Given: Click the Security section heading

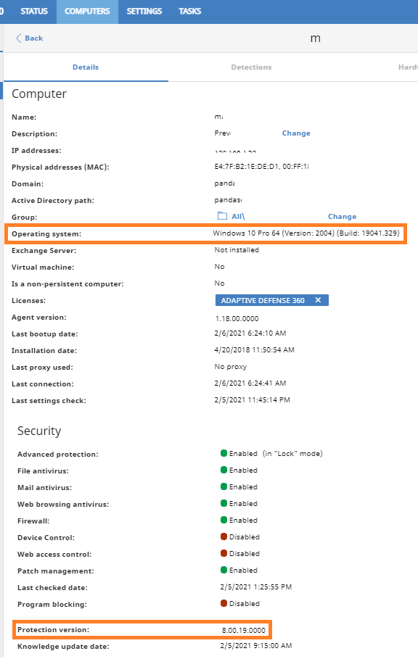Looking at the screenshot, I should (x=39, y=431).
